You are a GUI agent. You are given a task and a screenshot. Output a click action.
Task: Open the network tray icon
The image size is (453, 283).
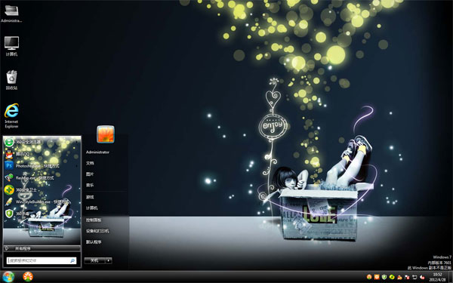point(414,277)
